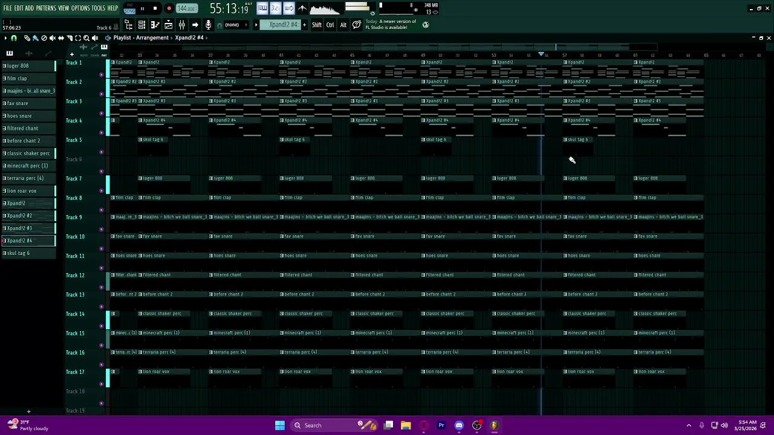
Task: Open the Playlist view from the toolbar
Action: pos(168,25)
